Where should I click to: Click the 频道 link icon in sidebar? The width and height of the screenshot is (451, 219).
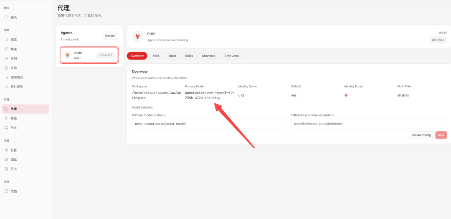[6, 49]
